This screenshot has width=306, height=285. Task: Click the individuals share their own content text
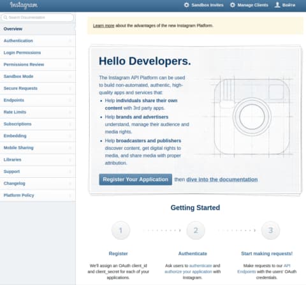(141, 104)
